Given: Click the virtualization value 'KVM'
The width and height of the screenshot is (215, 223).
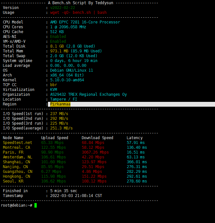Looking at the screenshot, I should tap(53, 90).
